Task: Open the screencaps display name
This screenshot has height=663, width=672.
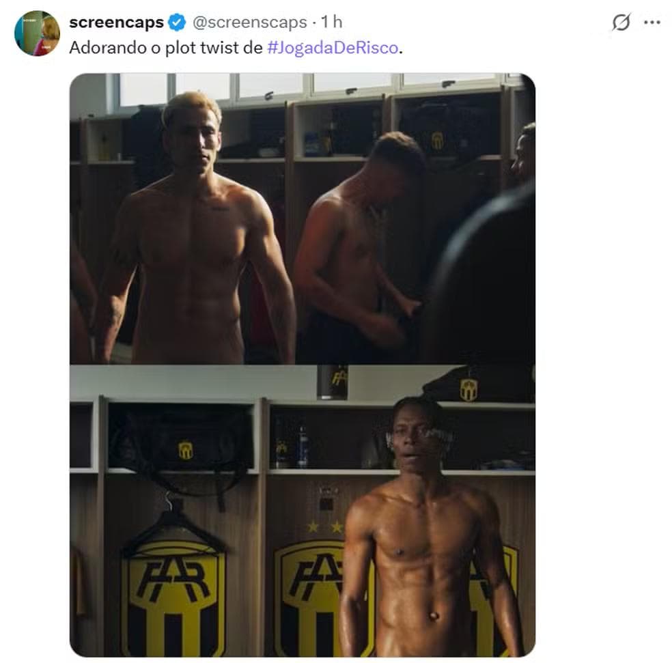Action: [117, 23]
